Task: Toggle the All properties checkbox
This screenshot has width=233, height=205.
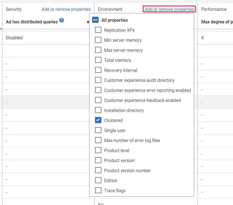Action: pos(96,20)
